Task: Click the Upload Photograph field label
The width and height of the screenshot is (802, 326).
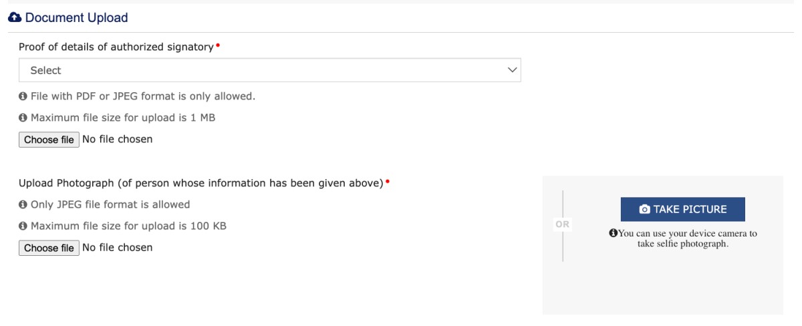Action: pos(200,183)
